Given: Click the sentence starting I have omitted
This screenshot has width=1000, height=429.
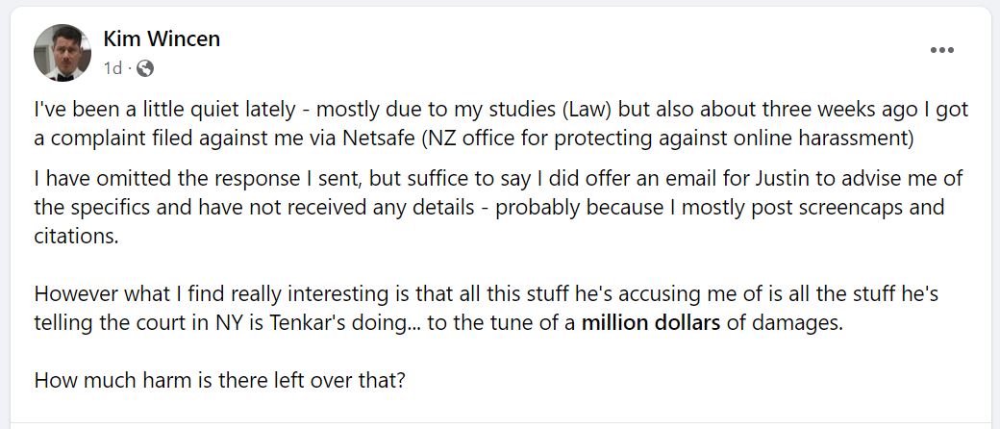Looking at the screenshot, I should [498, 208].
